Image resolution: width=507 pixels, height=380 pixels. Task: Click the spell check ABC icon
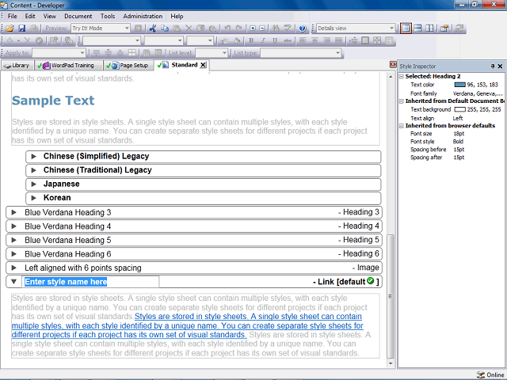pos(288,28)
